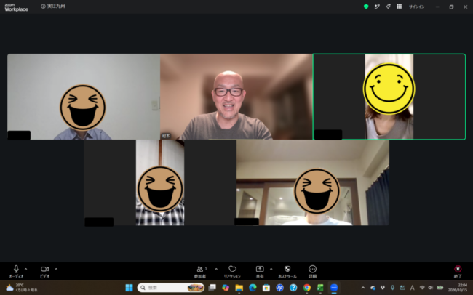Open the clock showing 22:04
473x295 pixels.
pos(457,288)
